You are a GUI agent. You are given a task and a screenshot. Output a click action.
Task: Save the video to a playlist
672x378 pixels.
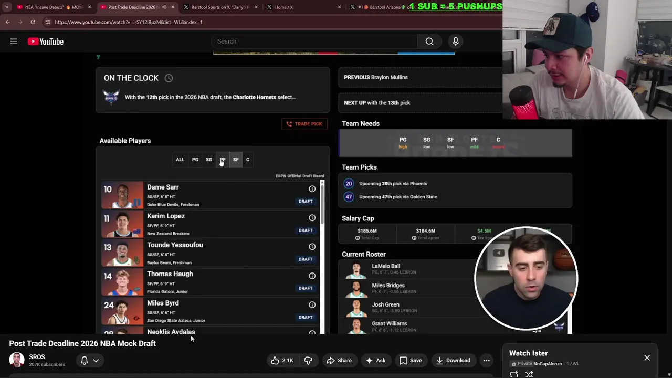(411, 361)
